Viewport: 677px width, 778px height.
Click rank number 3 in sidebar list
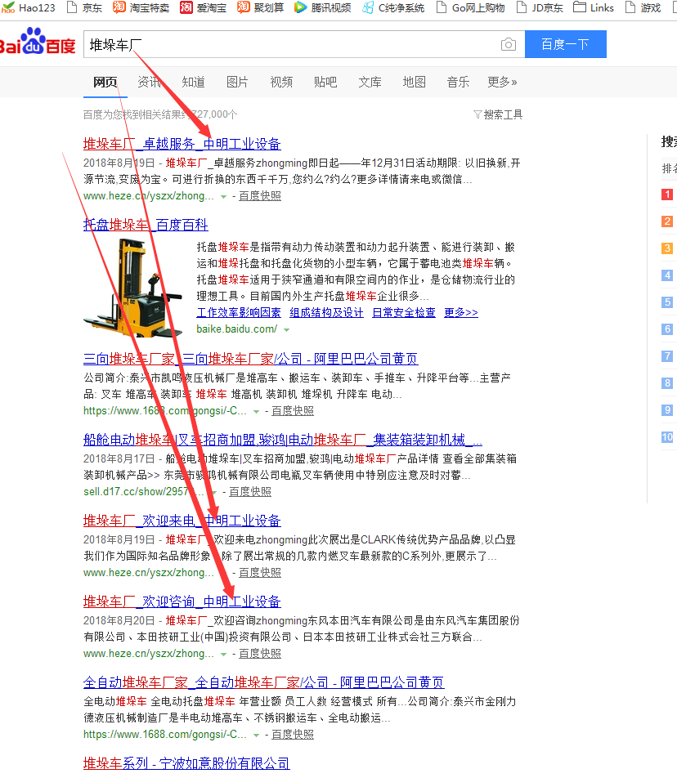pyautogui.click(x=667, y=248)
